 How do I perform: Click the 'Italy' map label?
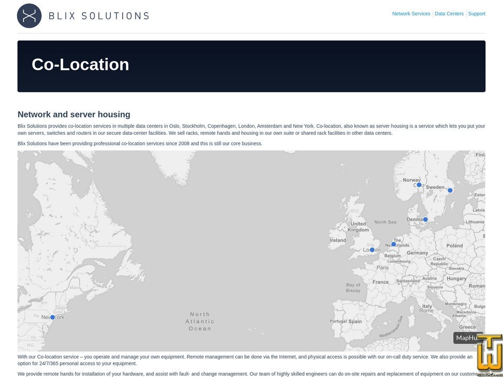[x=427, y=306]
